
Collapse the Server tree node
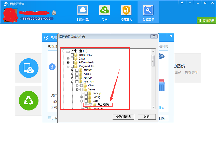77,89
